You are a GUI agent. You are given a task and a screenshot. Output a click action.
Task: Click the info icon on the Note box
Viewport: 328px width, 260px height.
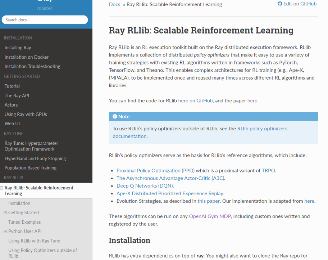tap(115, 116)
